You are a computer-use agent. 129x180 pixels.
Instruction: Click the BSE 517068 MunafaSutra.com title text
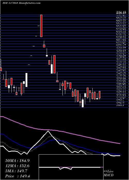point(21,3)
